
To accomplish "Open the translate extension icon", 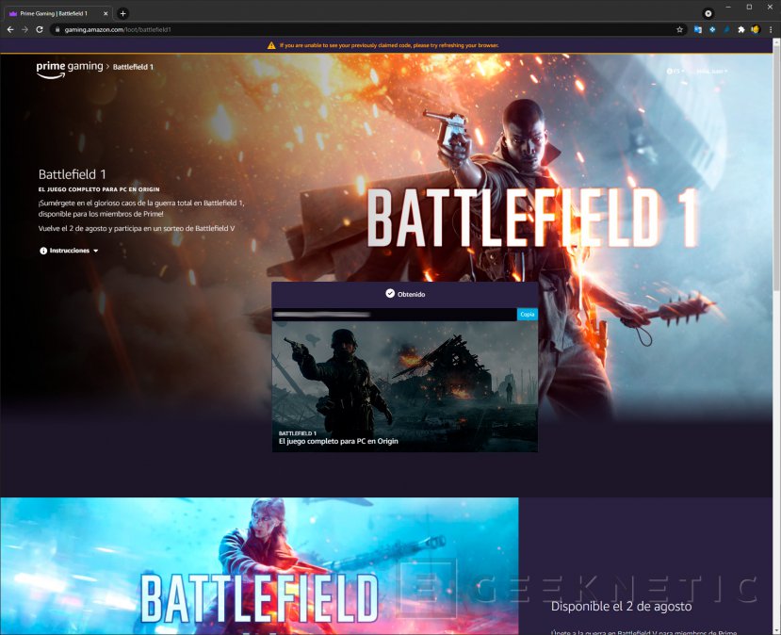I will 698,30.
